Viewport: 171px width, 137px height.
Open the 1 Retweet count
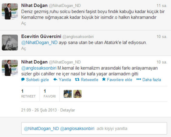[28, 94]
